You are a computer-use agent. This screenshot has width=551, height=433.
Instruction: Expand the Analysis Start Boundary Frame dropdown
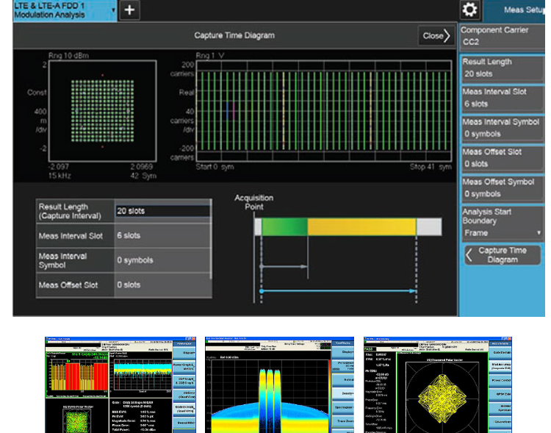[503, 223]
